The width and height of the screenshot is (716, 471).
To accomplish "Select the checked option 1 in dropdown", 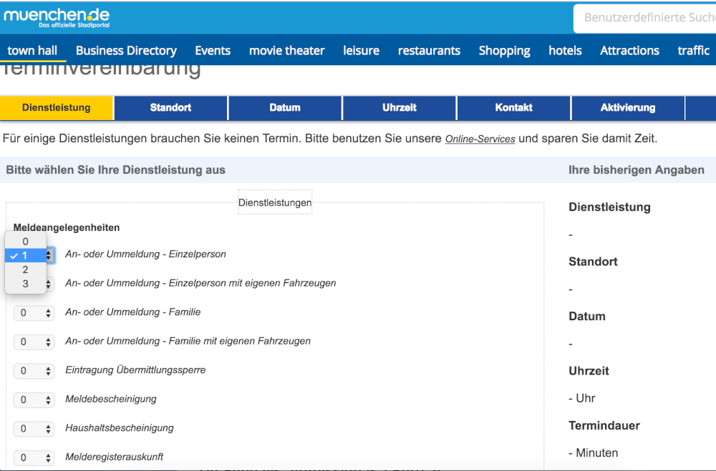I will coord(25,255).
